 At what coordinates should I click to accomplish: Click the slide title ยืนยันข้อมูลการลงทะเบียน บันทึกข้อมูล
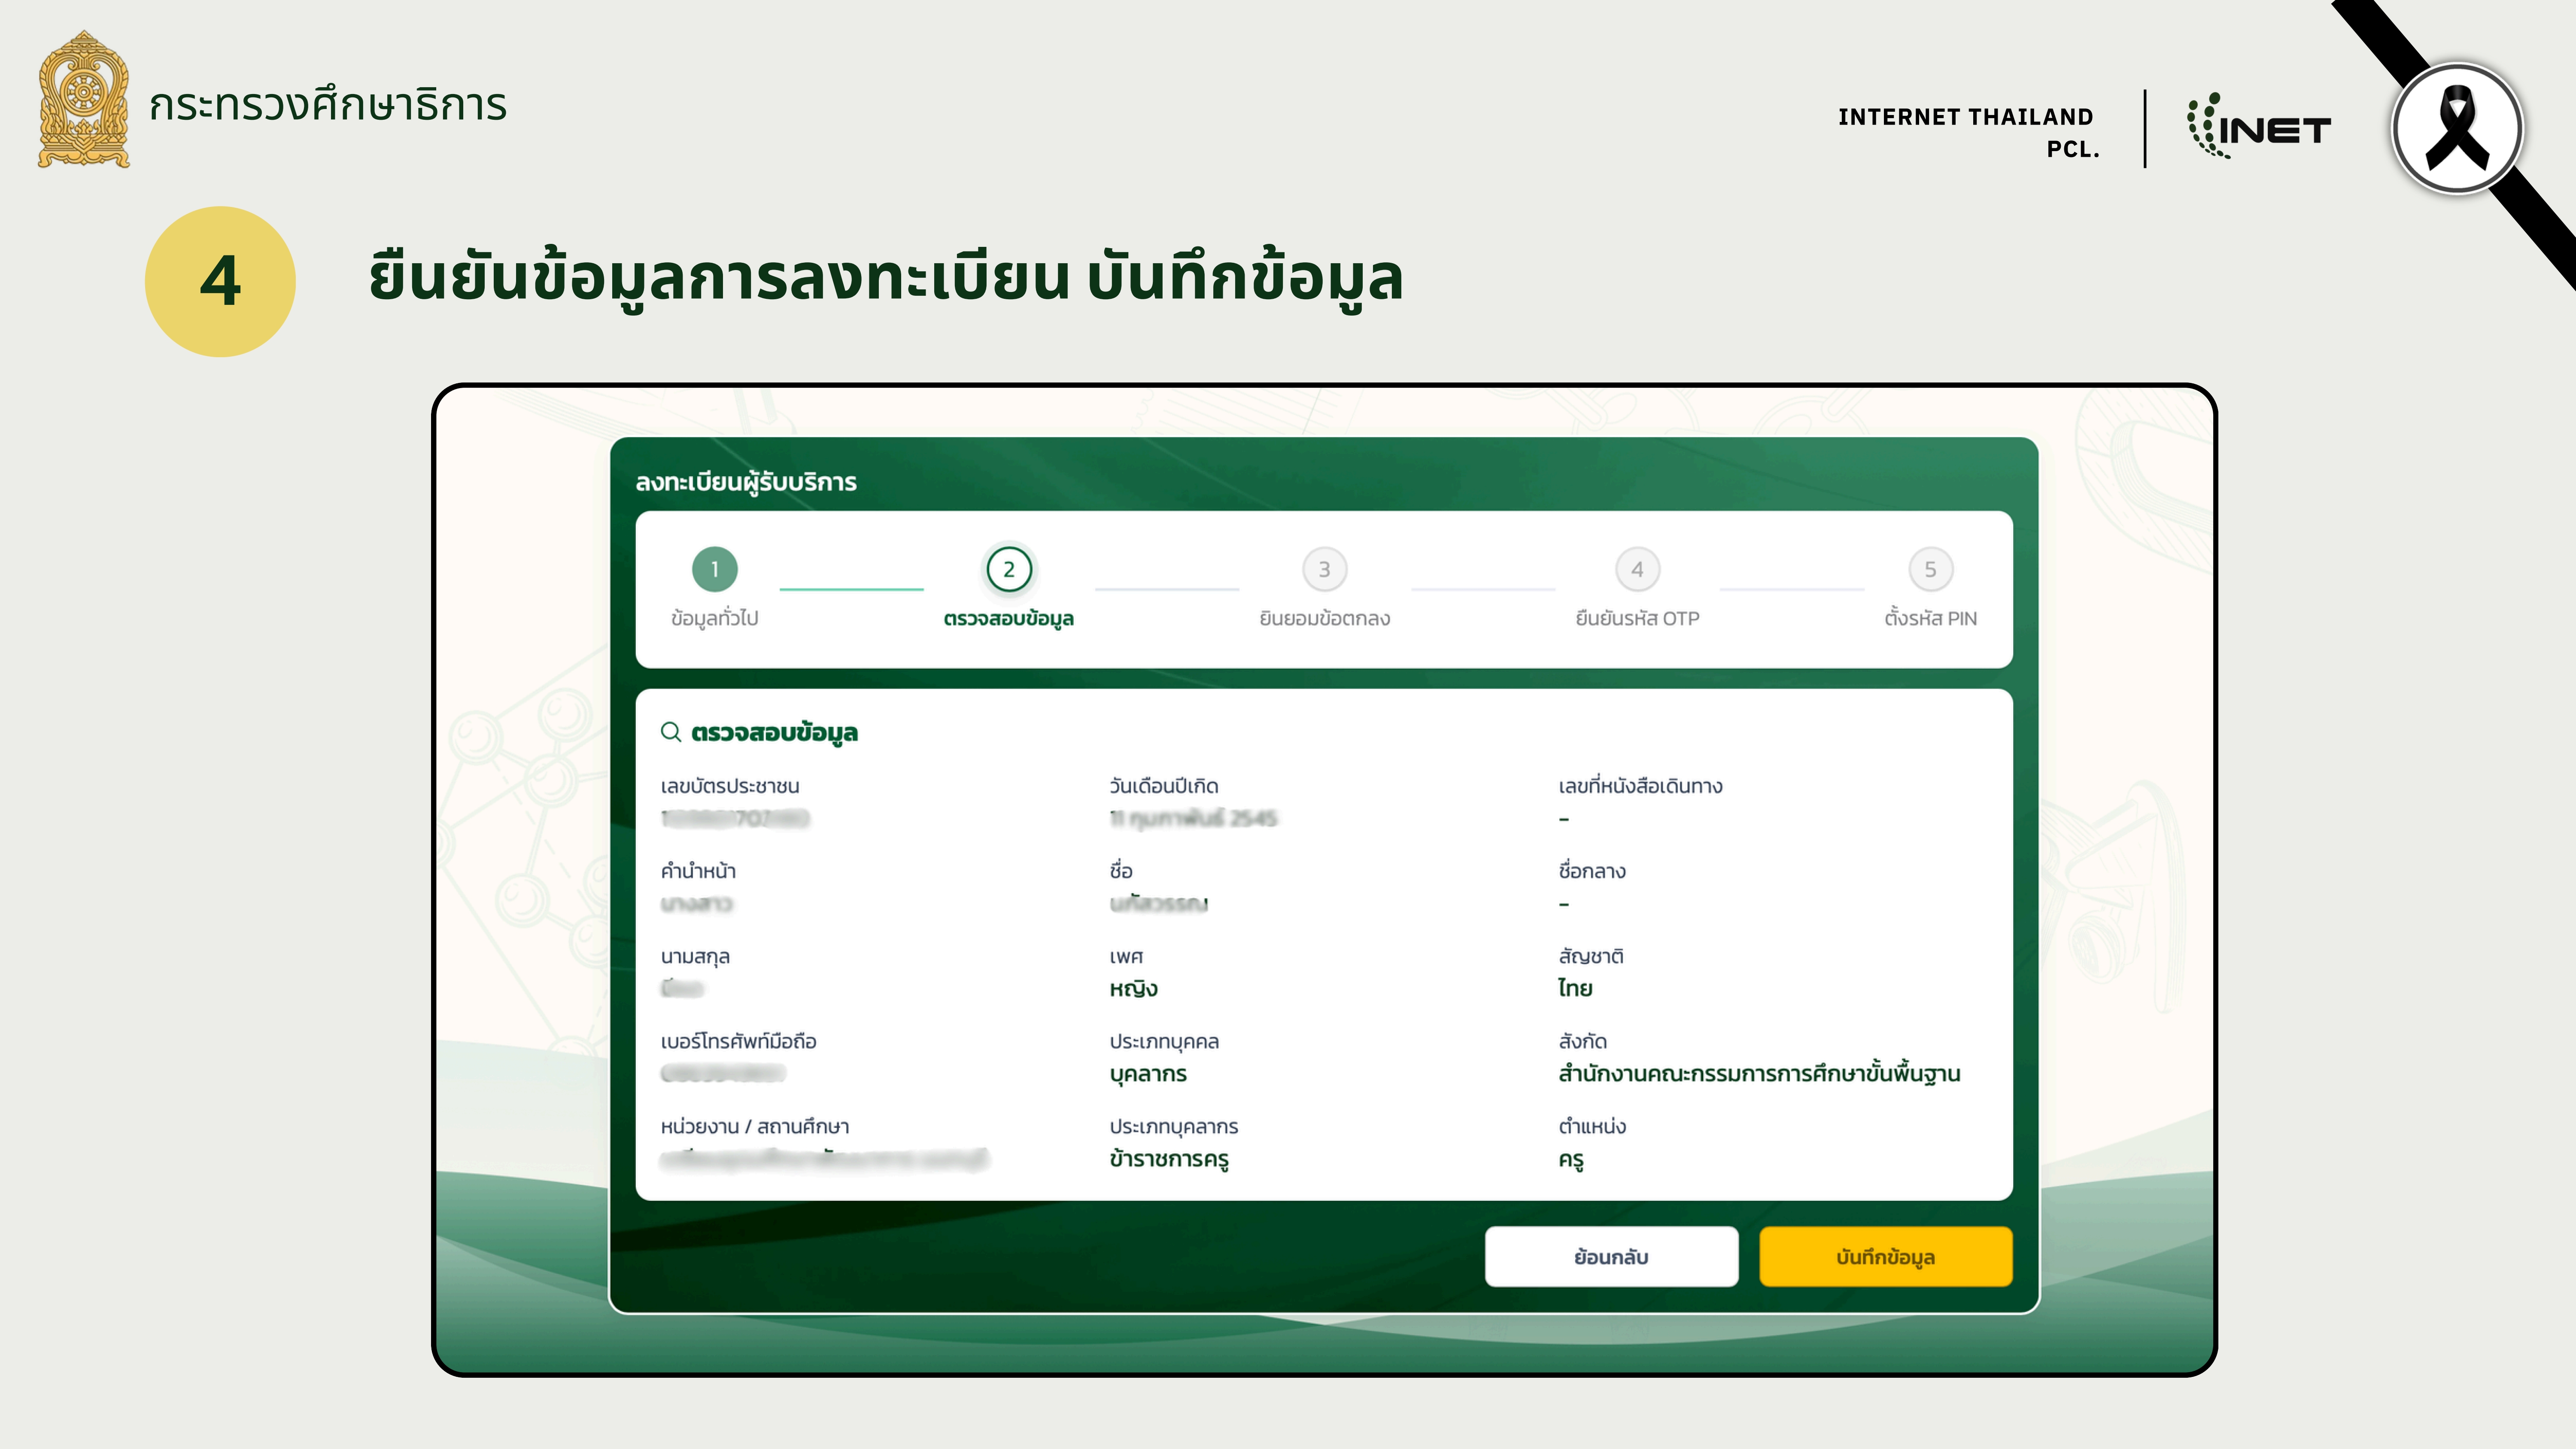pos(886,280)
